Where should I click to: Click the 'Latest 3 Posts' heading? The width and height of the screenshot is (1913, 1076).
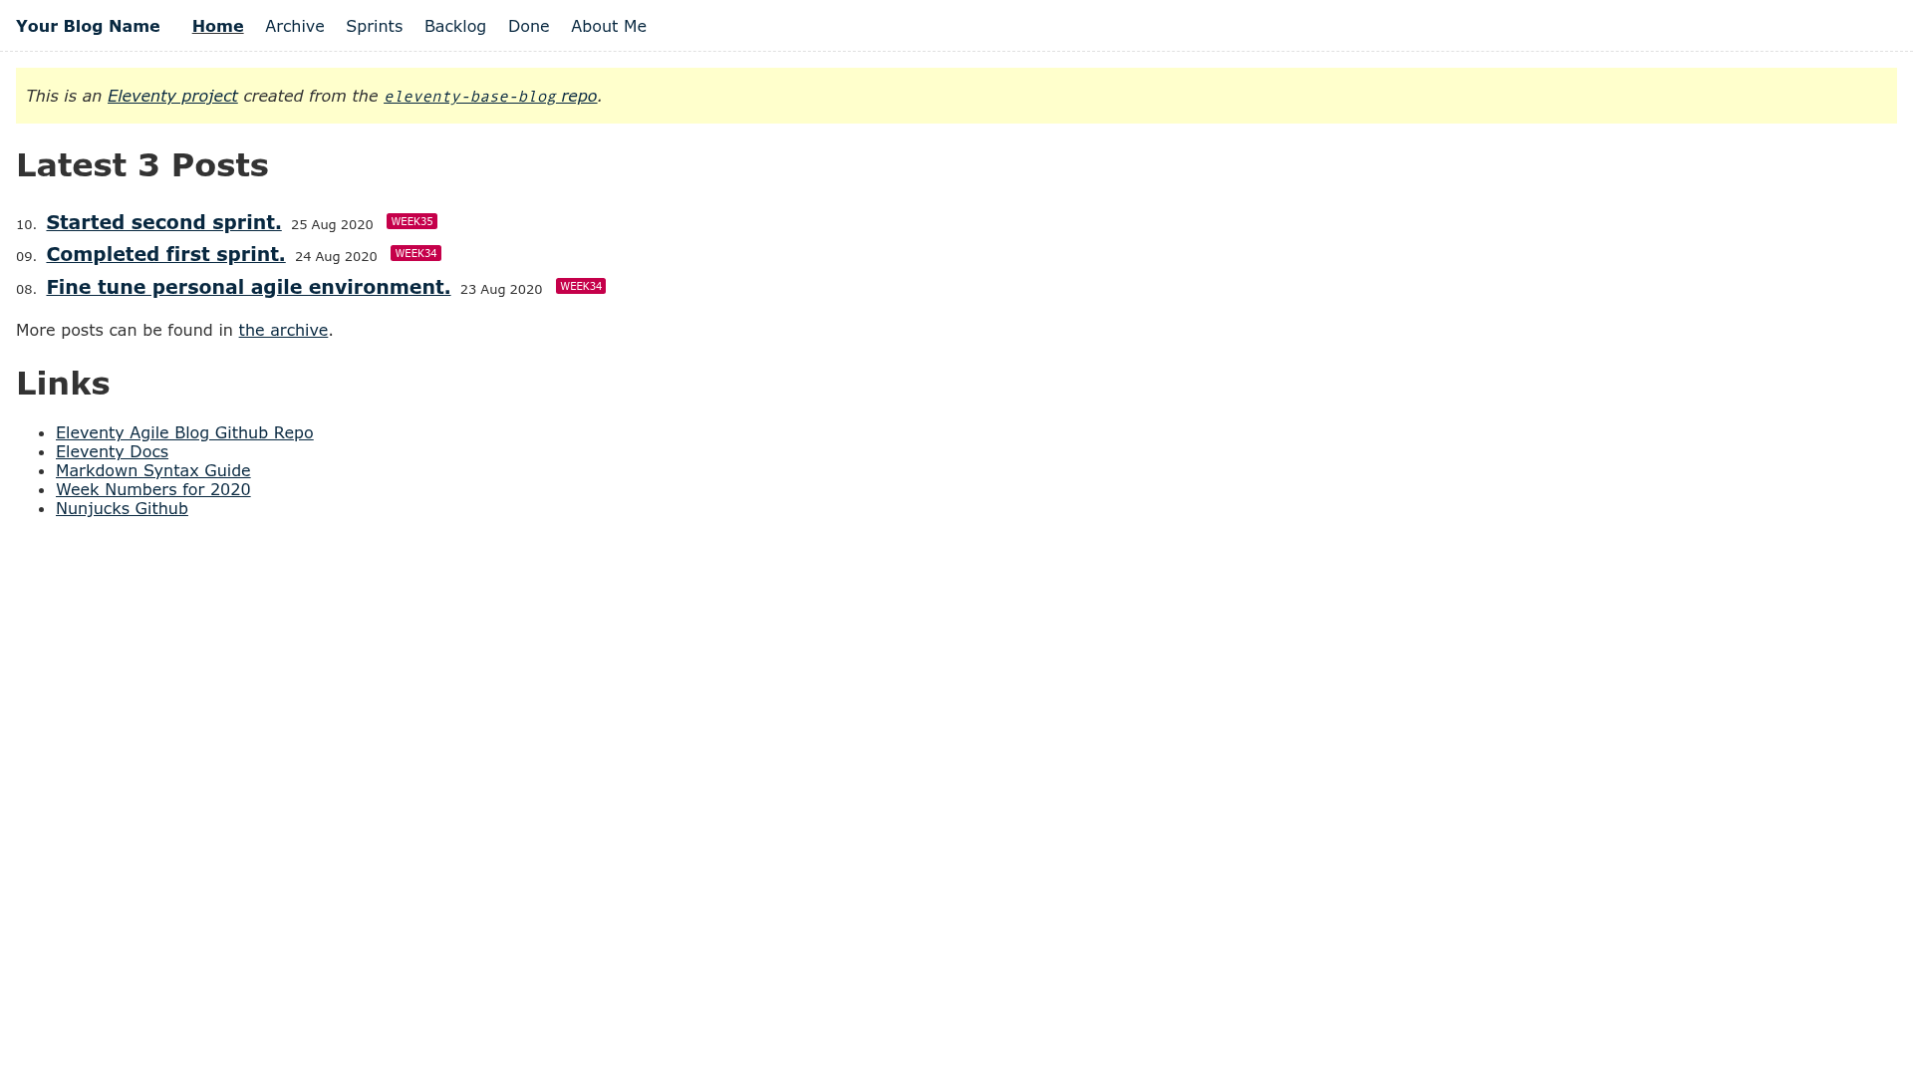point(142,165)
